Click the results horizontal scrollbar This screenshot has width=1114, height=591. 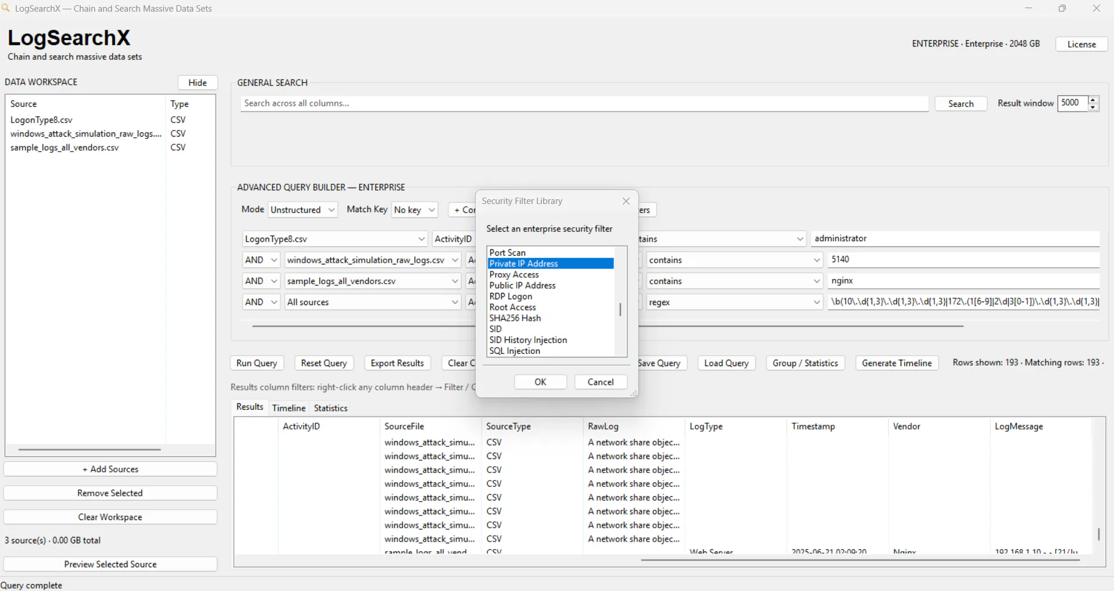click(861, 560)
